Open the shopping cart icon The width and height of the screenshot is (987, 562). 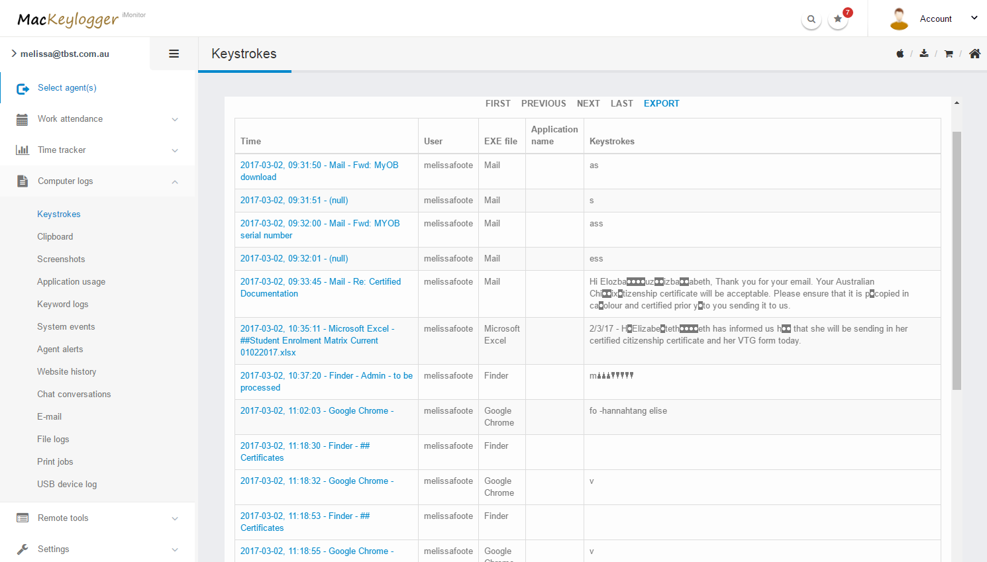[949, 54]
